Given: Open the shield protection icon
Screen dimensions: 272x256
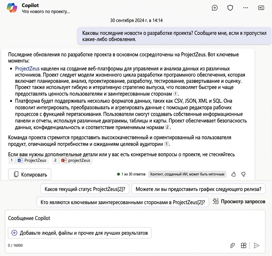Looking at the screenshot, I should [x=230, y=8].
